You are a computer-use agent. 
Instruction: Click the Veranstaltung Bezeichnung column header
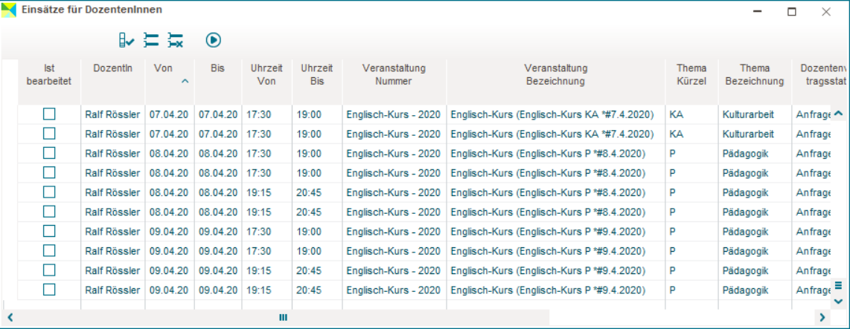click(555, 74)
